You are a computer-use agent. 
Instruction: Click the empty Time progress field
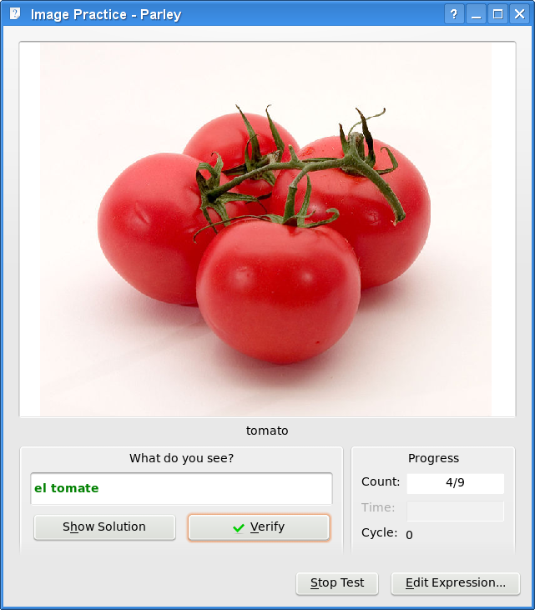click(455, 511)
